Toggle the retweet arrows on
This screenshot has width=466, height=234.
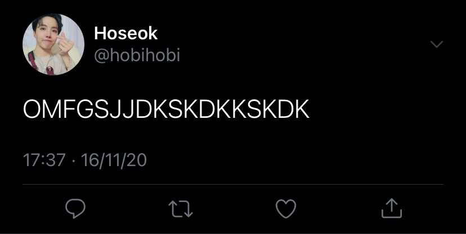coord(181,209)
